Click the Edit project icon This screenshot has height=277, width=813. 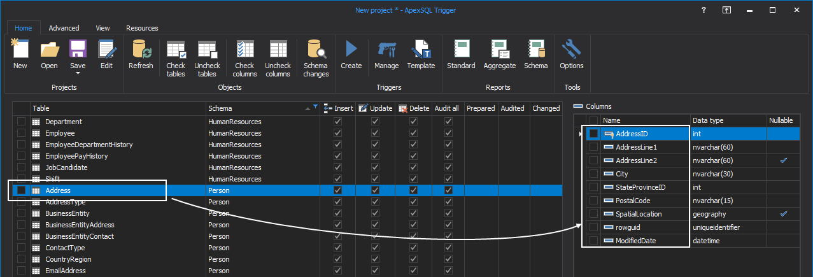tap(106, 49)
